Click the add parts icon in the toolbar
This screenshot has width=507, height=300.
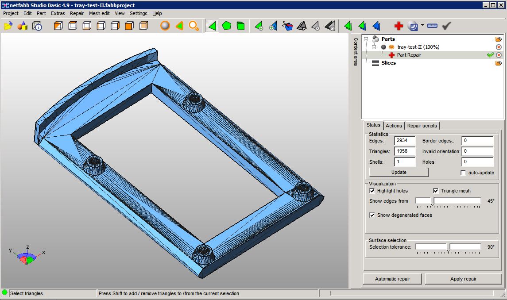[x=23, y=26]
